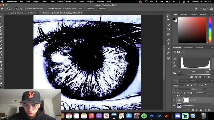Toggle Scrubby Zoom checkbox
This screenshot has width=214, height=120.
point(63,9)
